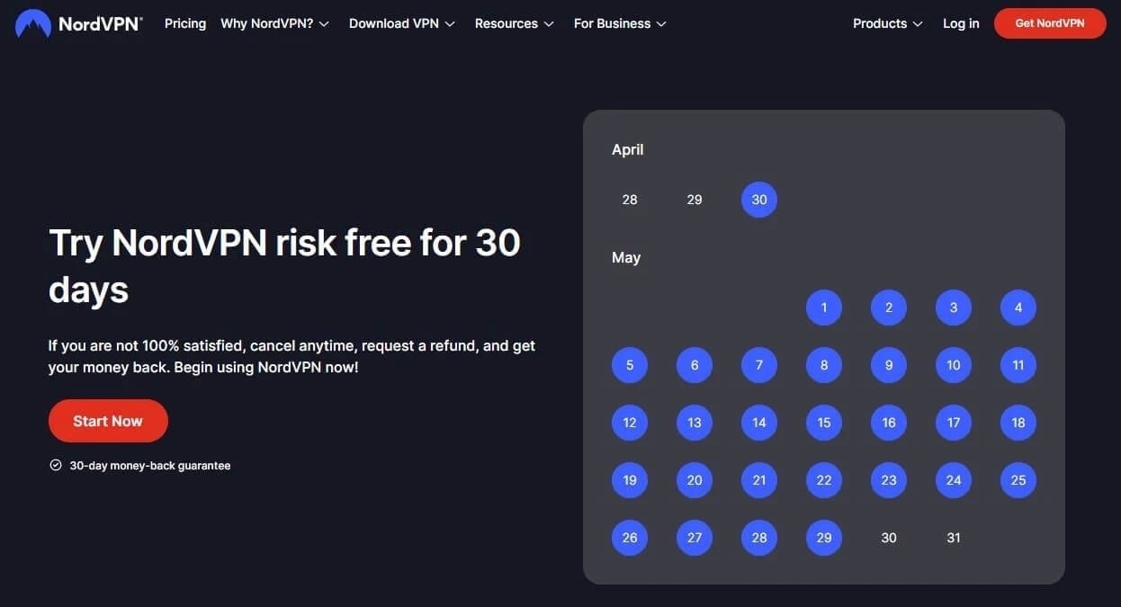Select May 15 on the calendar
This screenshot has width=1121, height=607.
[x=823, y=422]
